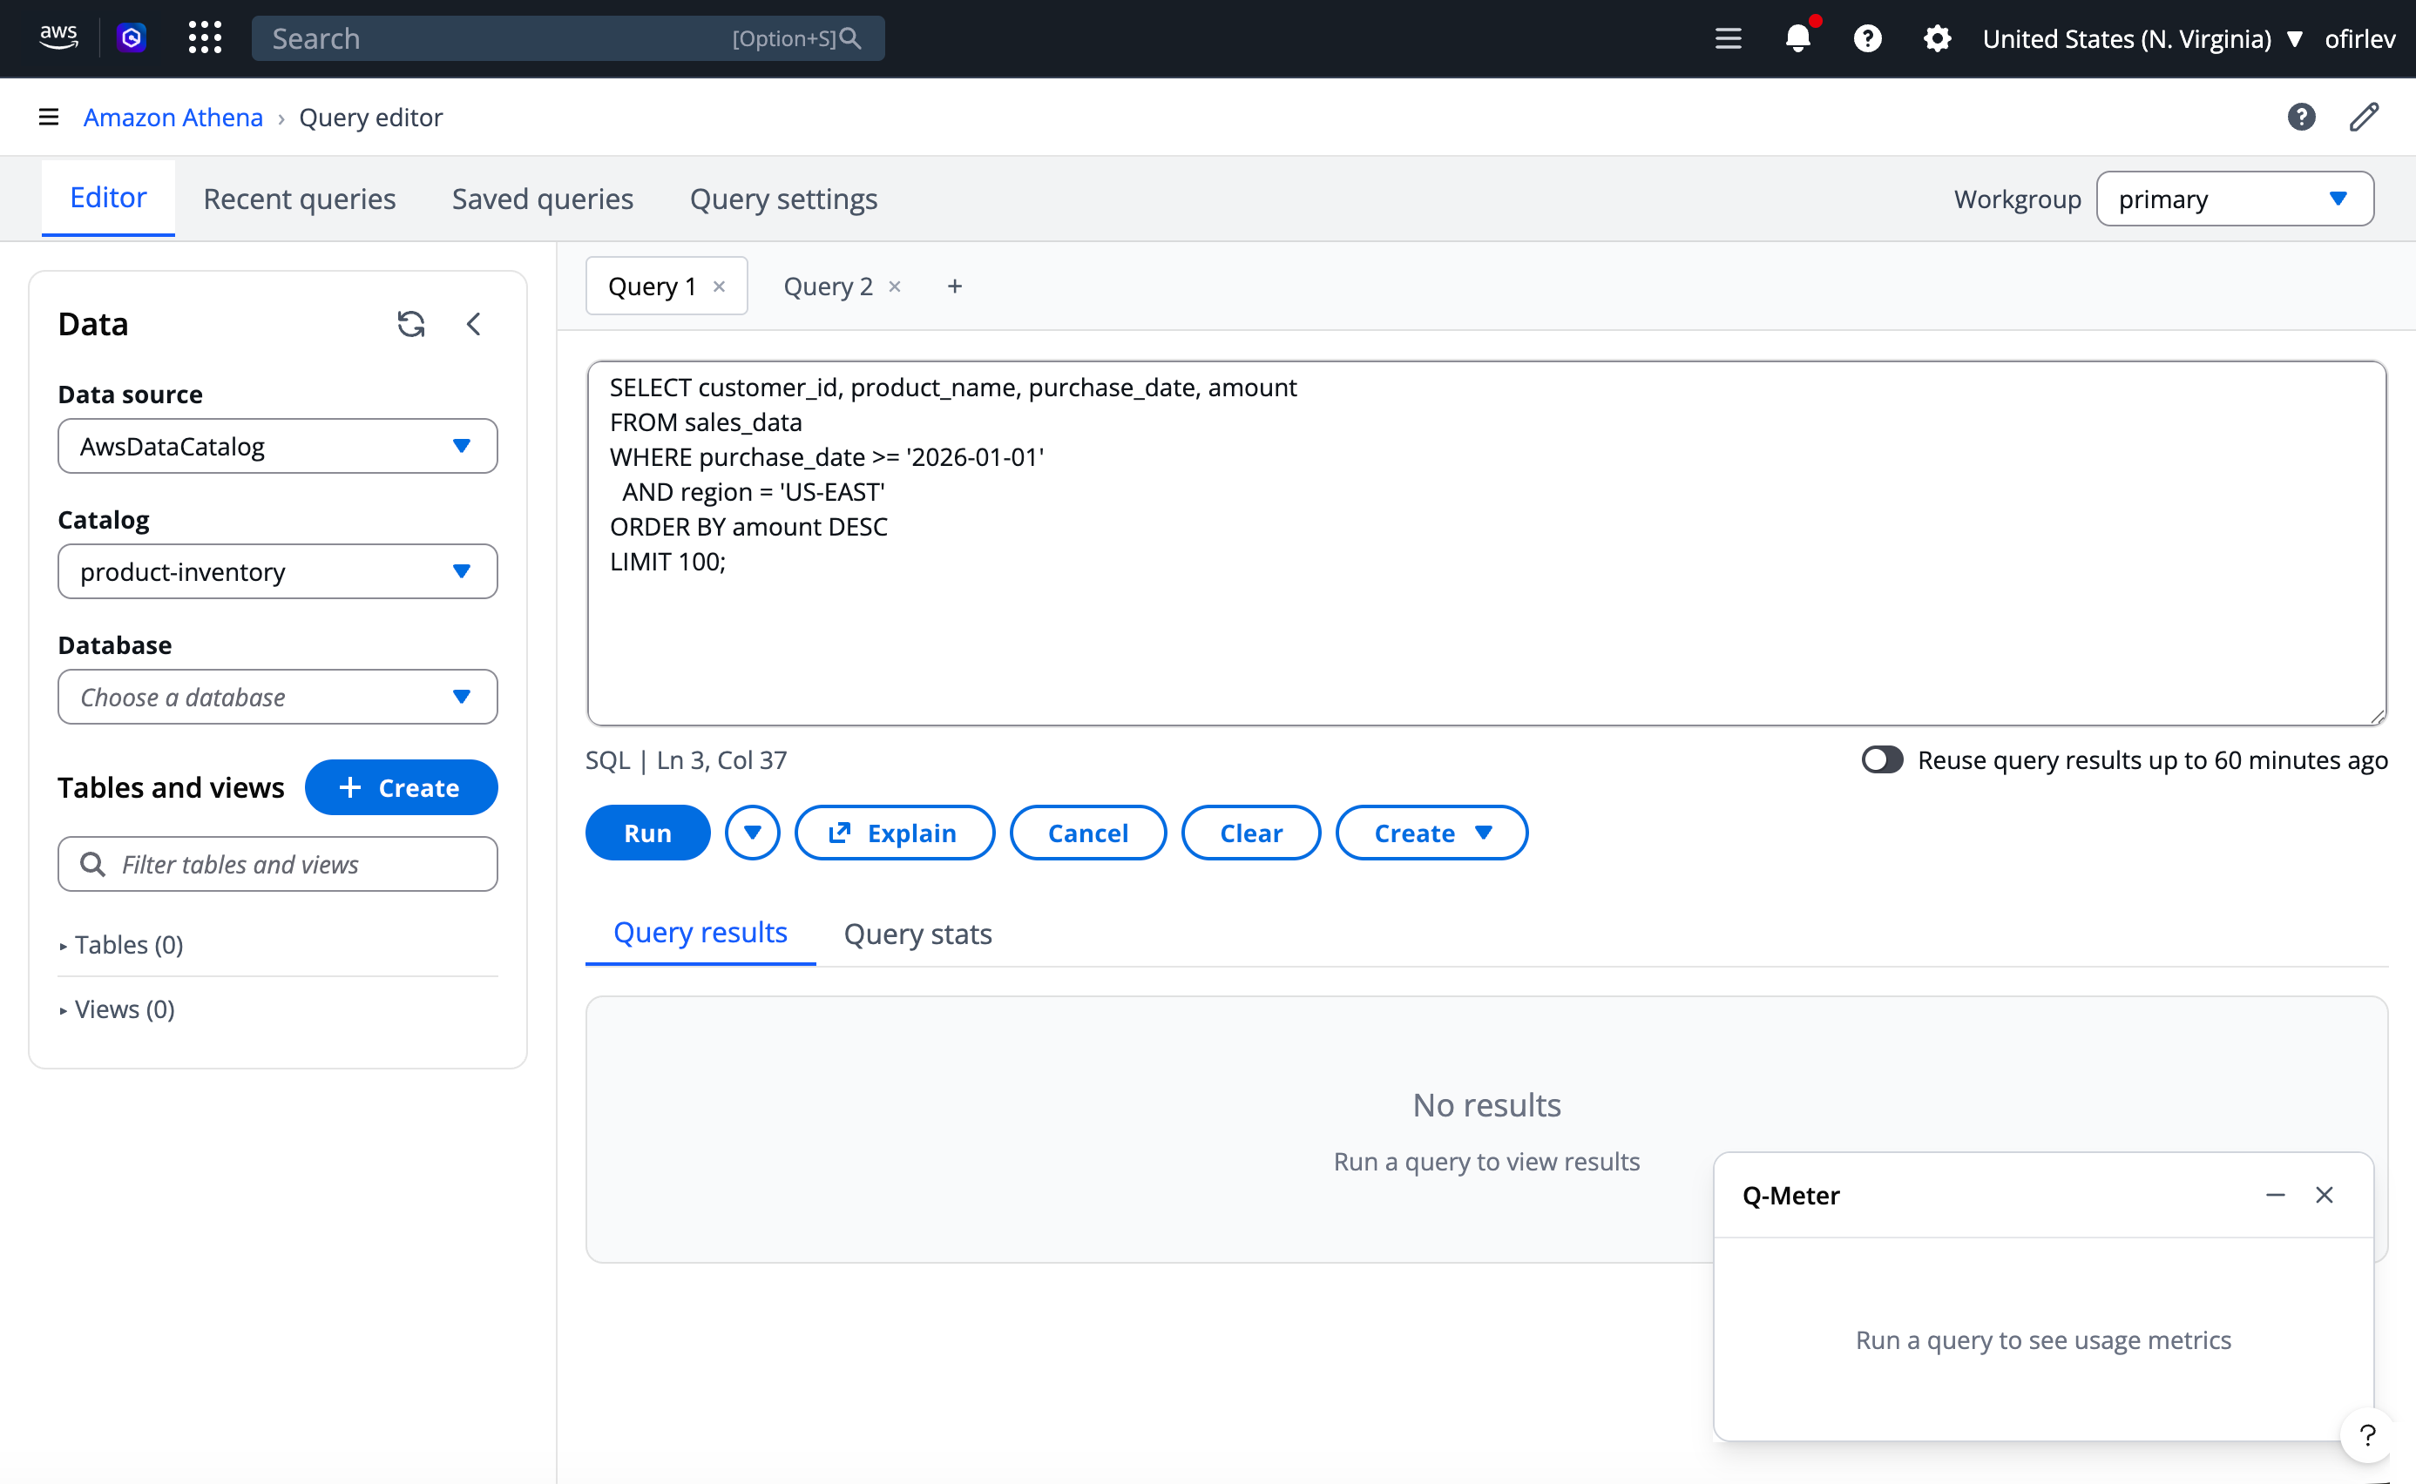
Task: Click the edit pencil icon
Action: [x=2363, y=117]
